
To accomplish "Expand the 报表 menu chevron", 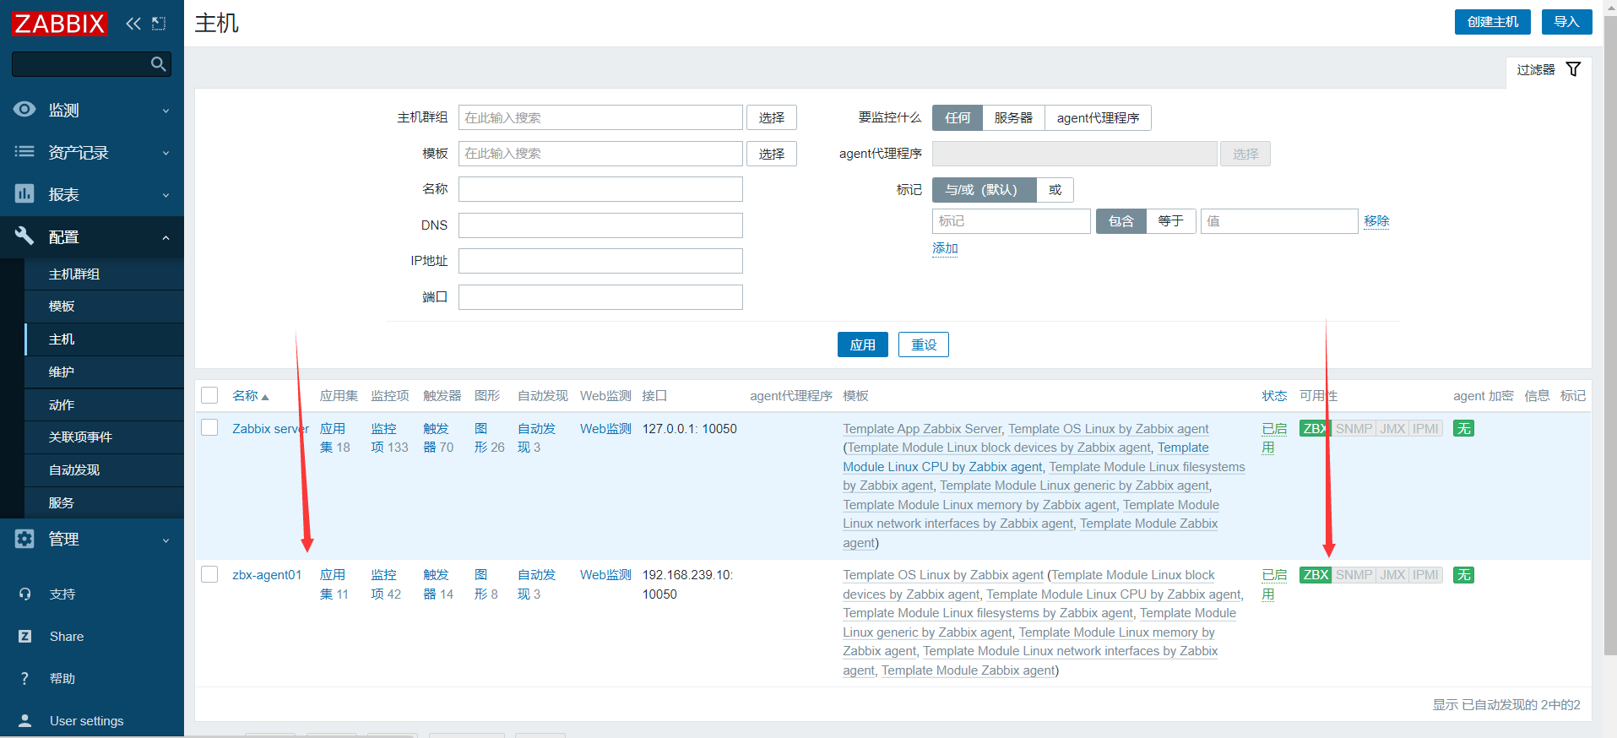I will pos(165,195).
